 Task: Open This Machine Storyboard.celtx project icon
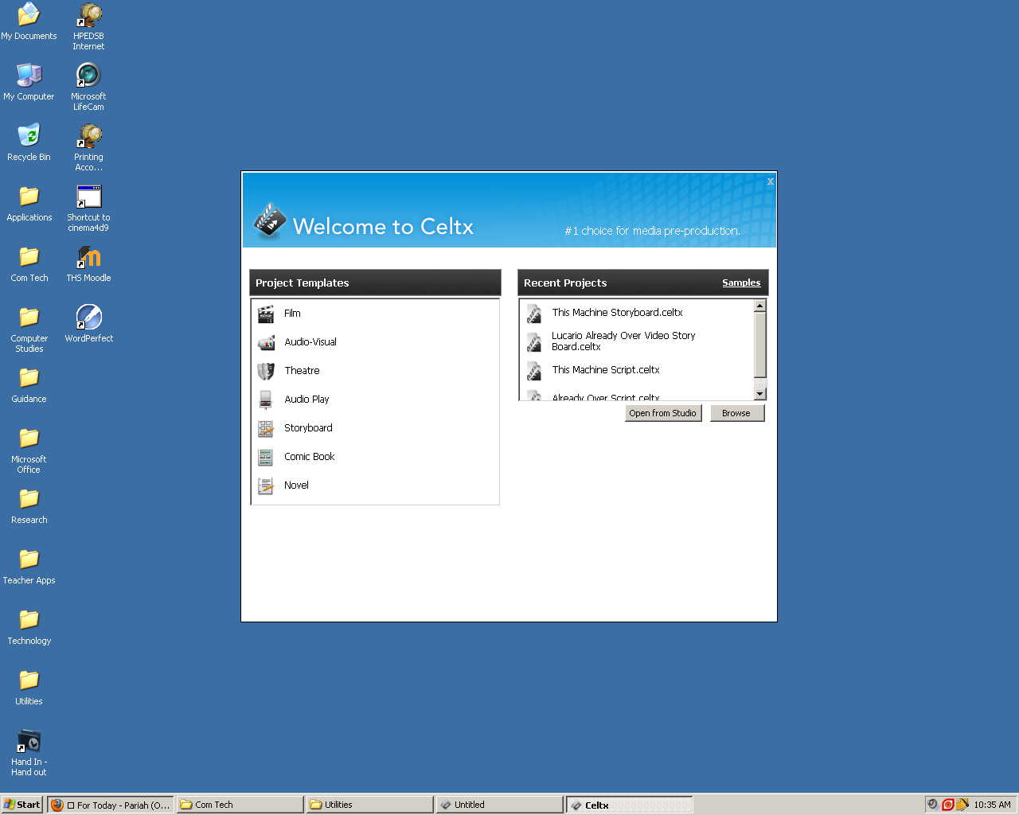tap(534, 314)
